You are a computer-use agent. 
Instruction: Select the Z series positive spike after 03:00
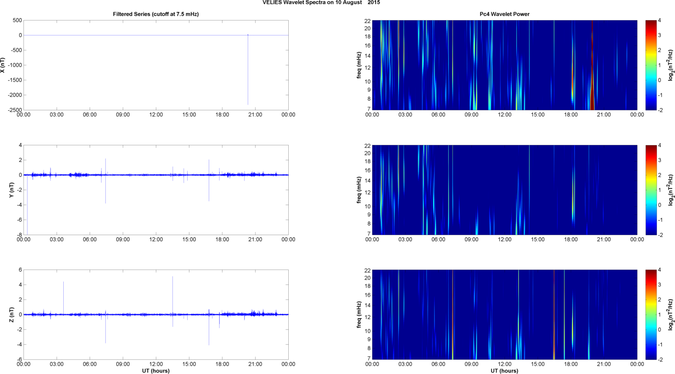point(63,294)
